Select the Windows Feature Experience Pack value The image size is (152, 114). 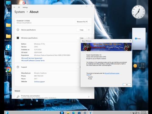pyautogui.click(x=52, y=55)
